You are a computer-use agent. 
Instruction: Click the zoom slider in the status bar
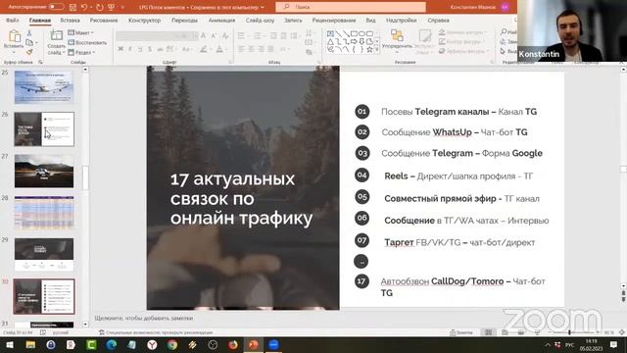coord(573,332)
